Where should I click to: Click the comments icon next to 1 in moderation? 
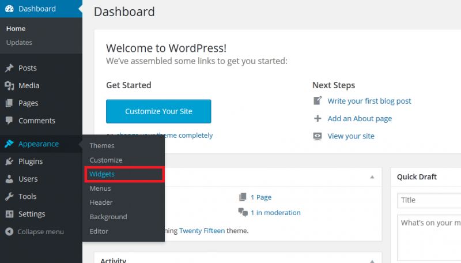(x=243, y=212)
